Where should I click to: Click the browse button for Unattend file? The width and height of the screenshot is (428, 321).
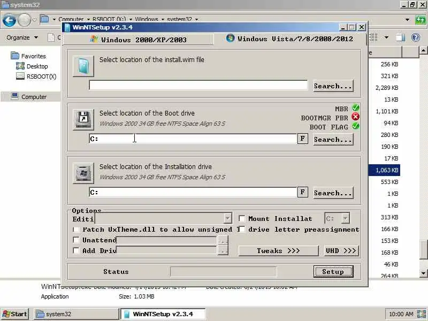223,240
